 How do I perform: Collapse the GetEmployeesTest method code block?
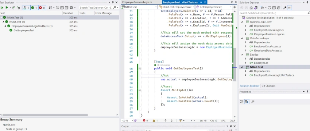[140, 68]
